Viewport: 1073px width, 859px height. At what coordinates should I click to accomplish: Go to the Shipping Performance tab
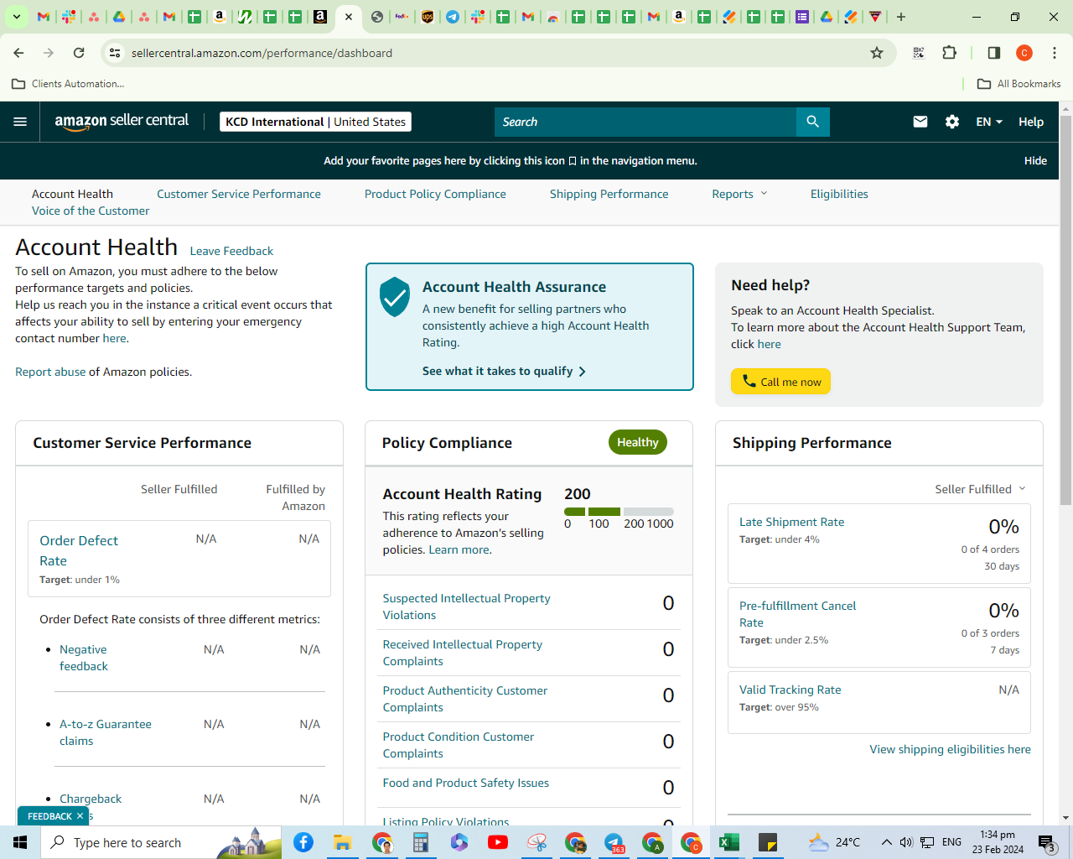609,194
